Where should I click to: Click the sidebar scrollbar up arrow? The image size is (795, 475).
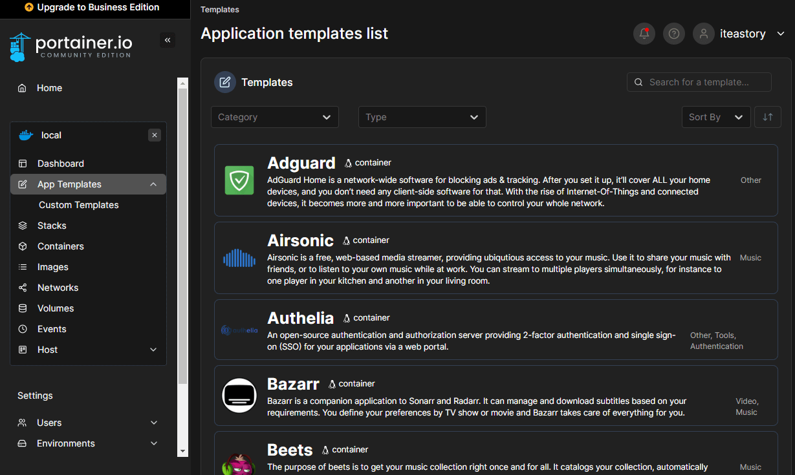183,83
